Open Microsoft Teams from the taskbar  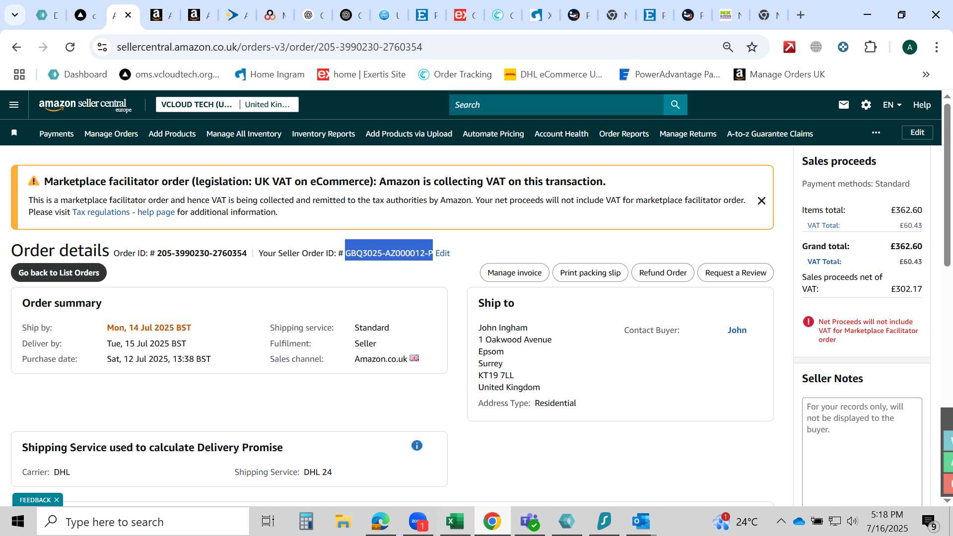pyautogui.click(x=529, y=522)
